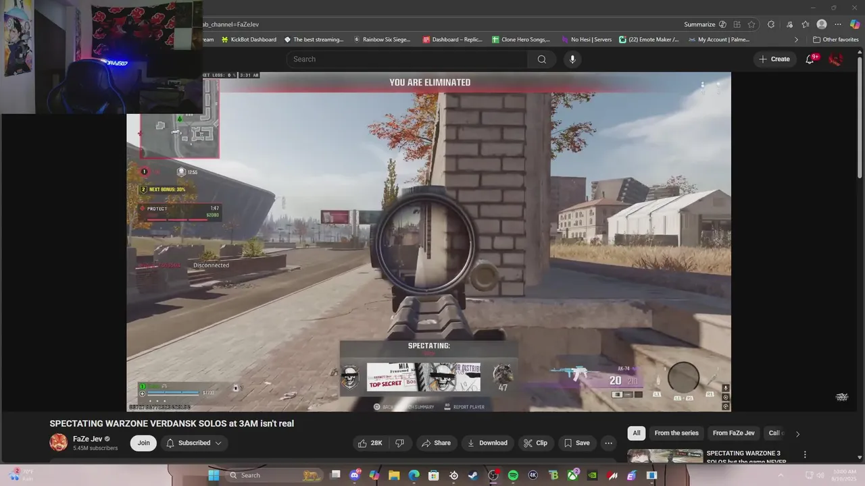This screenshot has width=865, height=486.
Task: Show more filter chips with the arrow
Action: click(x=797, y=433)
